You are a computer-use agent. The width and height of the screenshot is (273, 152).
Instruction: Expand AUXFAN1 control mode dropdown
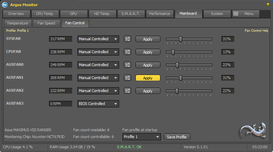tap(98, 78)
